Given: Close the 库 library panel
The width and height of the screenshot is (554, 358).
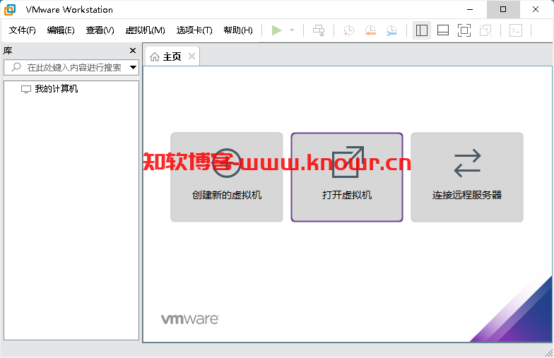Looking at the screenshot, I should tap(133, 51).
